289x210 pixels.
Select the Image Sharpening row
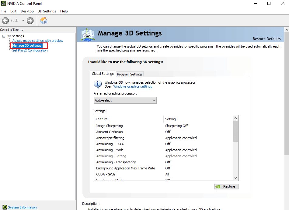click(163, 126)
